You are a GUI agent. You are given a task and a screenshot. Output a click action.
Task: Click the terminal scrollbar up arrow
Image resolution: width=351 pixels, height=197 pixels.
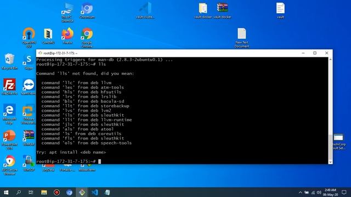(x=330, y=60)
